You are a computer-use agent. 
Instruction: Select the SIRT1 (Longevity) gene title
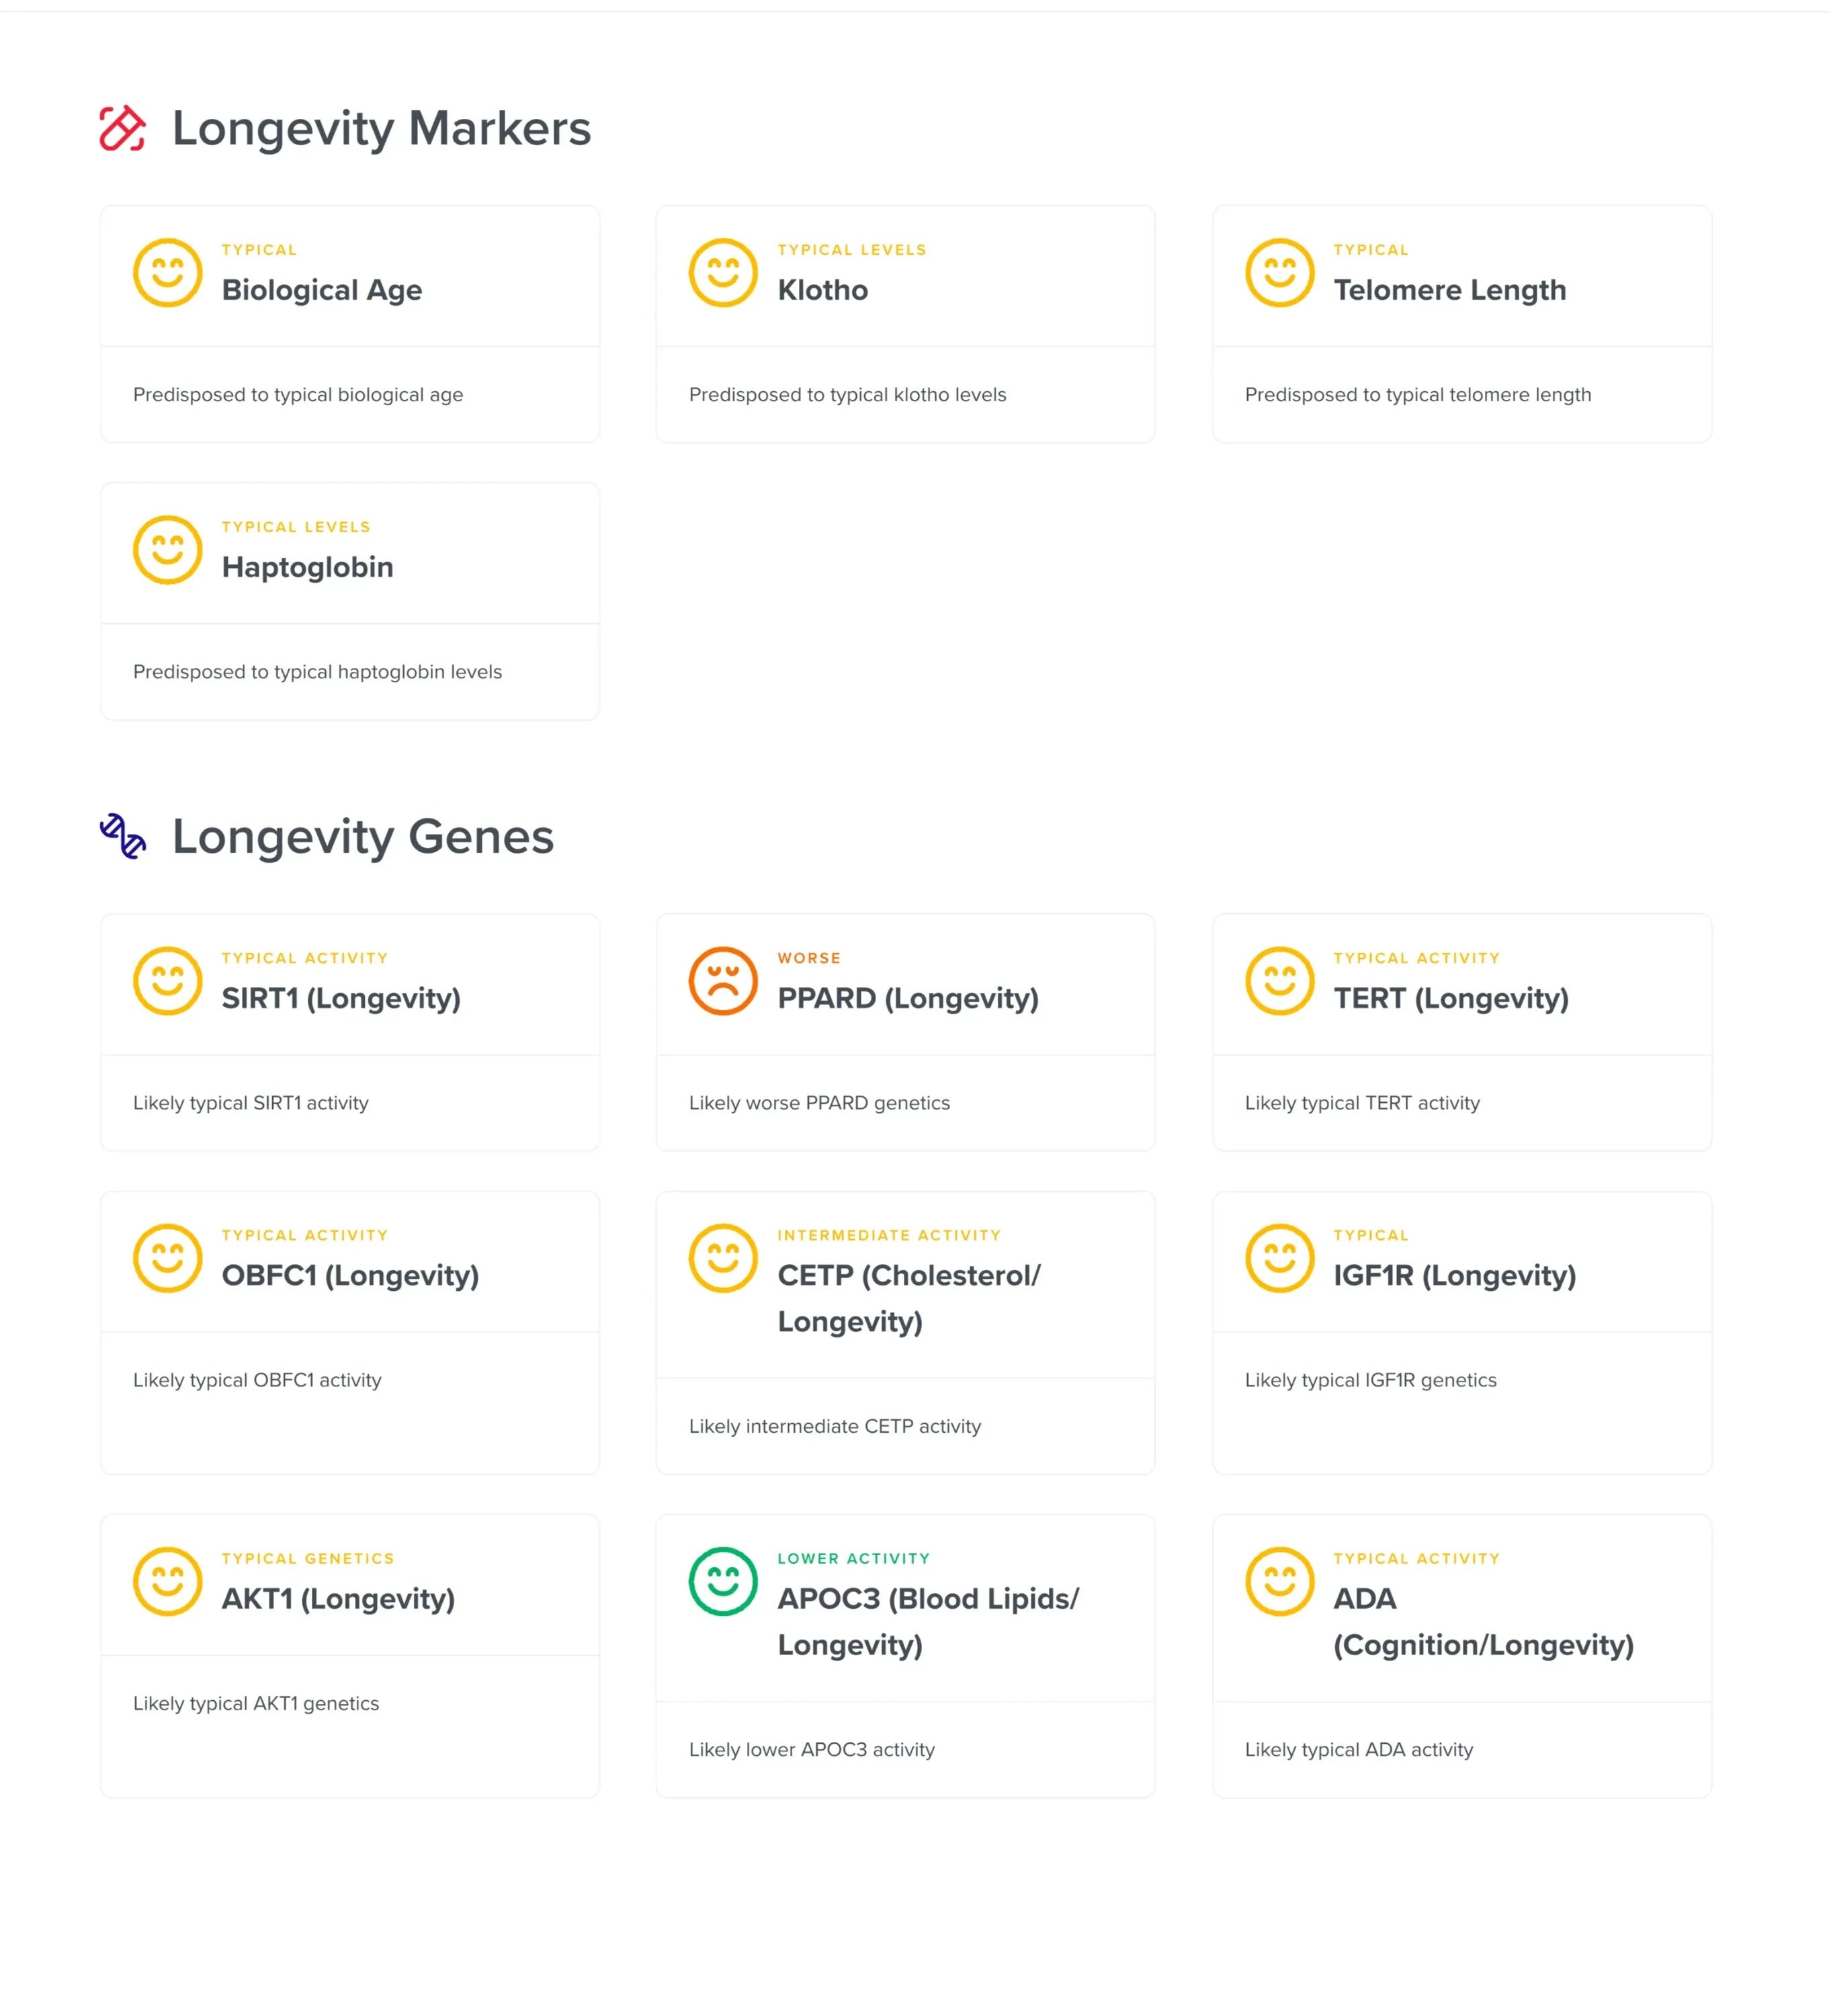[x=341, y=998]
